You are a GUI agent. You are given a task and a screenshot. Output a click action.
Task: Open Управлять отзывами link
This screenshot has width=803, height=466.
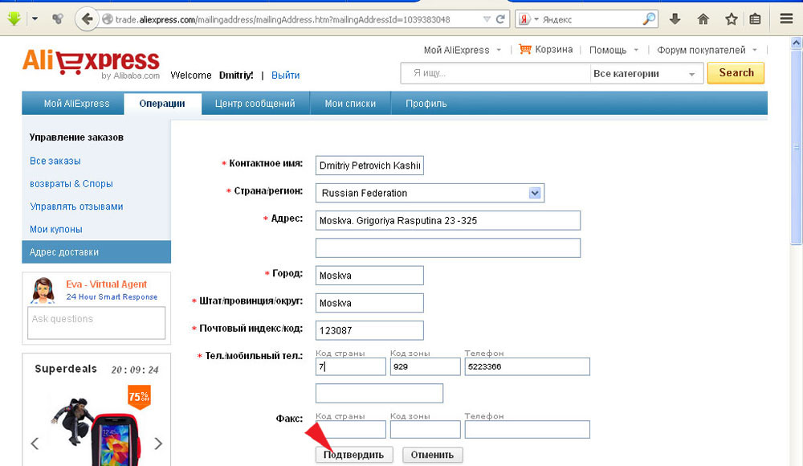pyautogui.click(x=76, y=206)
